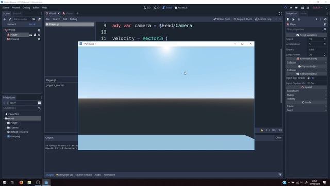Expand Collision section under KinematicBody
This screenshot has width=330, height=186.
[x=307, y=63]
